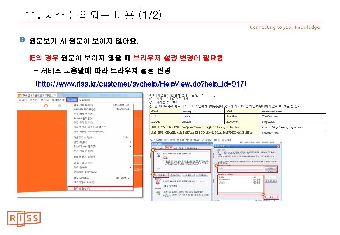Click the DDOD cell in the site table

pos(165,121)
